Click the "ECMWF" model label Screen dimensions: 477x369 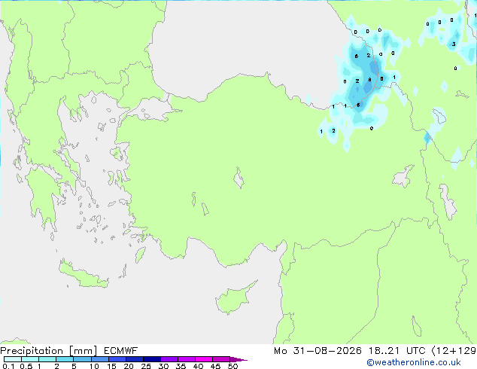(120, 351)
